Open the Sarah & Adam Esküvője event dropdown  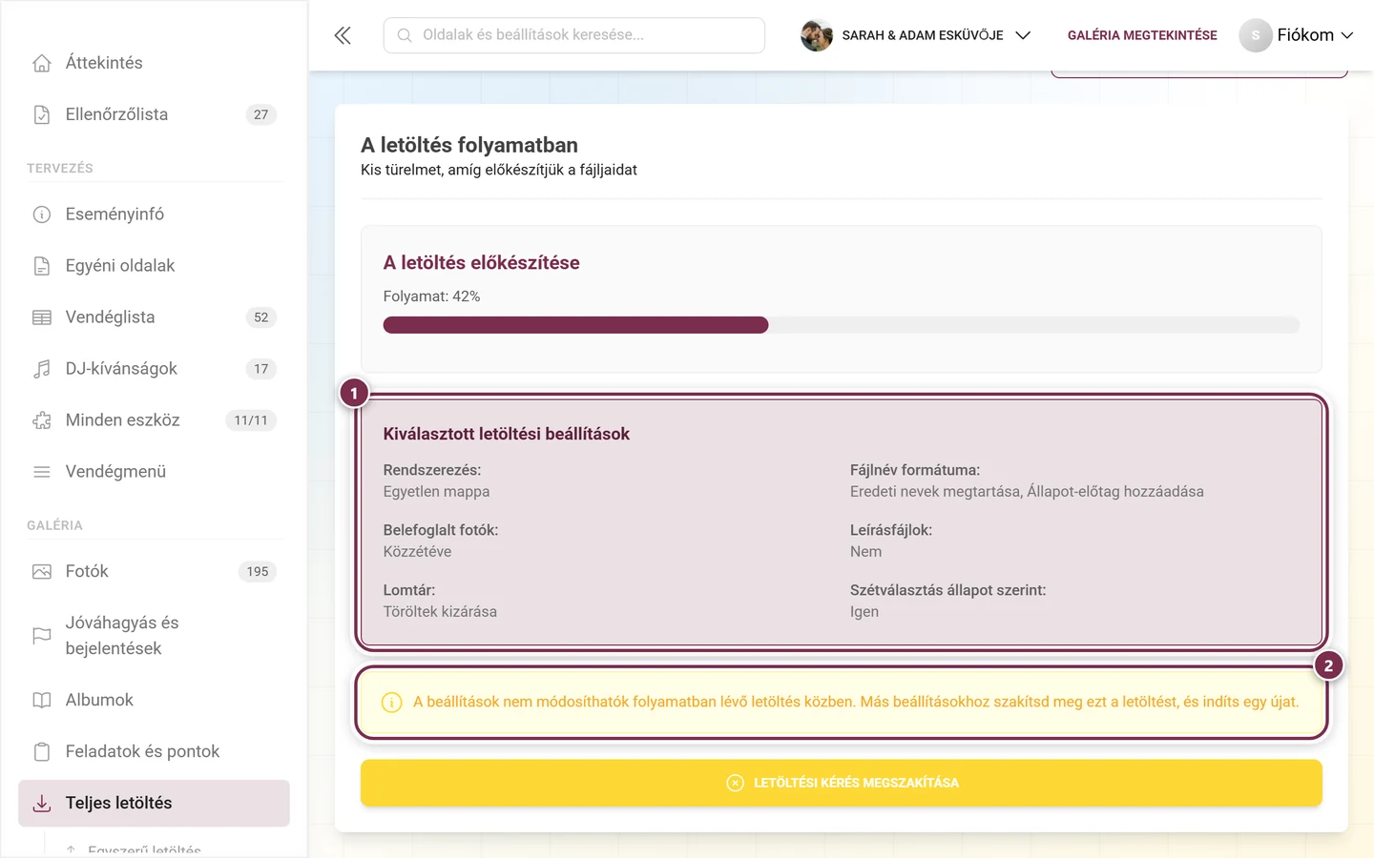click(x=915, y=35)
